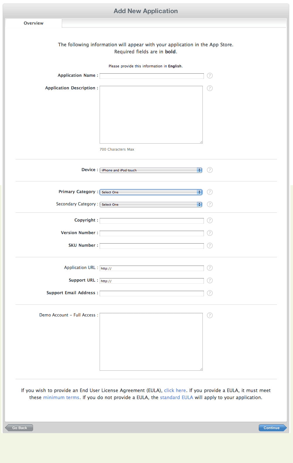This screenshot has width=293, height=463.
Task: Open Secondary Category select list
Action: click(151, 205)
